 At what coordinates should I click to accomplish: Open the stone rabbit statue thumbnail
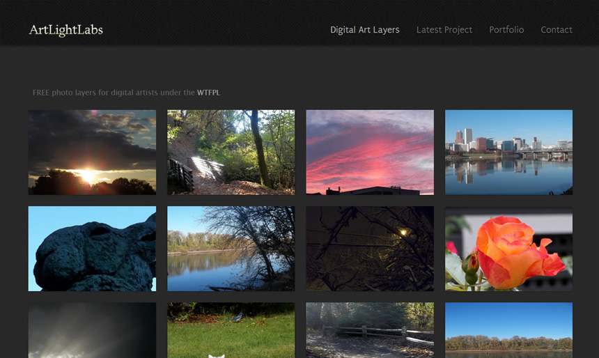[x=92, y=249]
